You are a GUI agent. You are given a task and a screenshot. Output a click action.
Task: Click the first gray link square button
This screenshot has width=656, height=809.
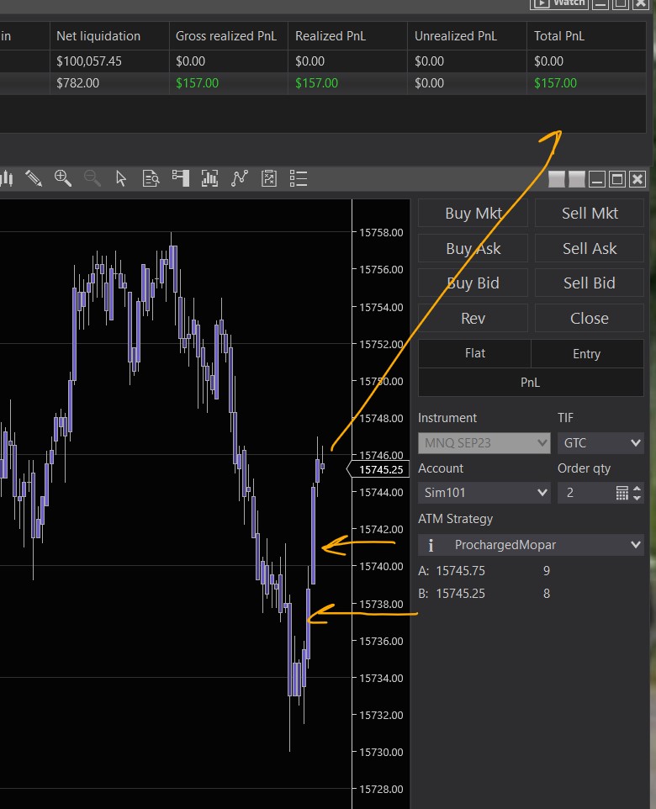coord(557,180)
